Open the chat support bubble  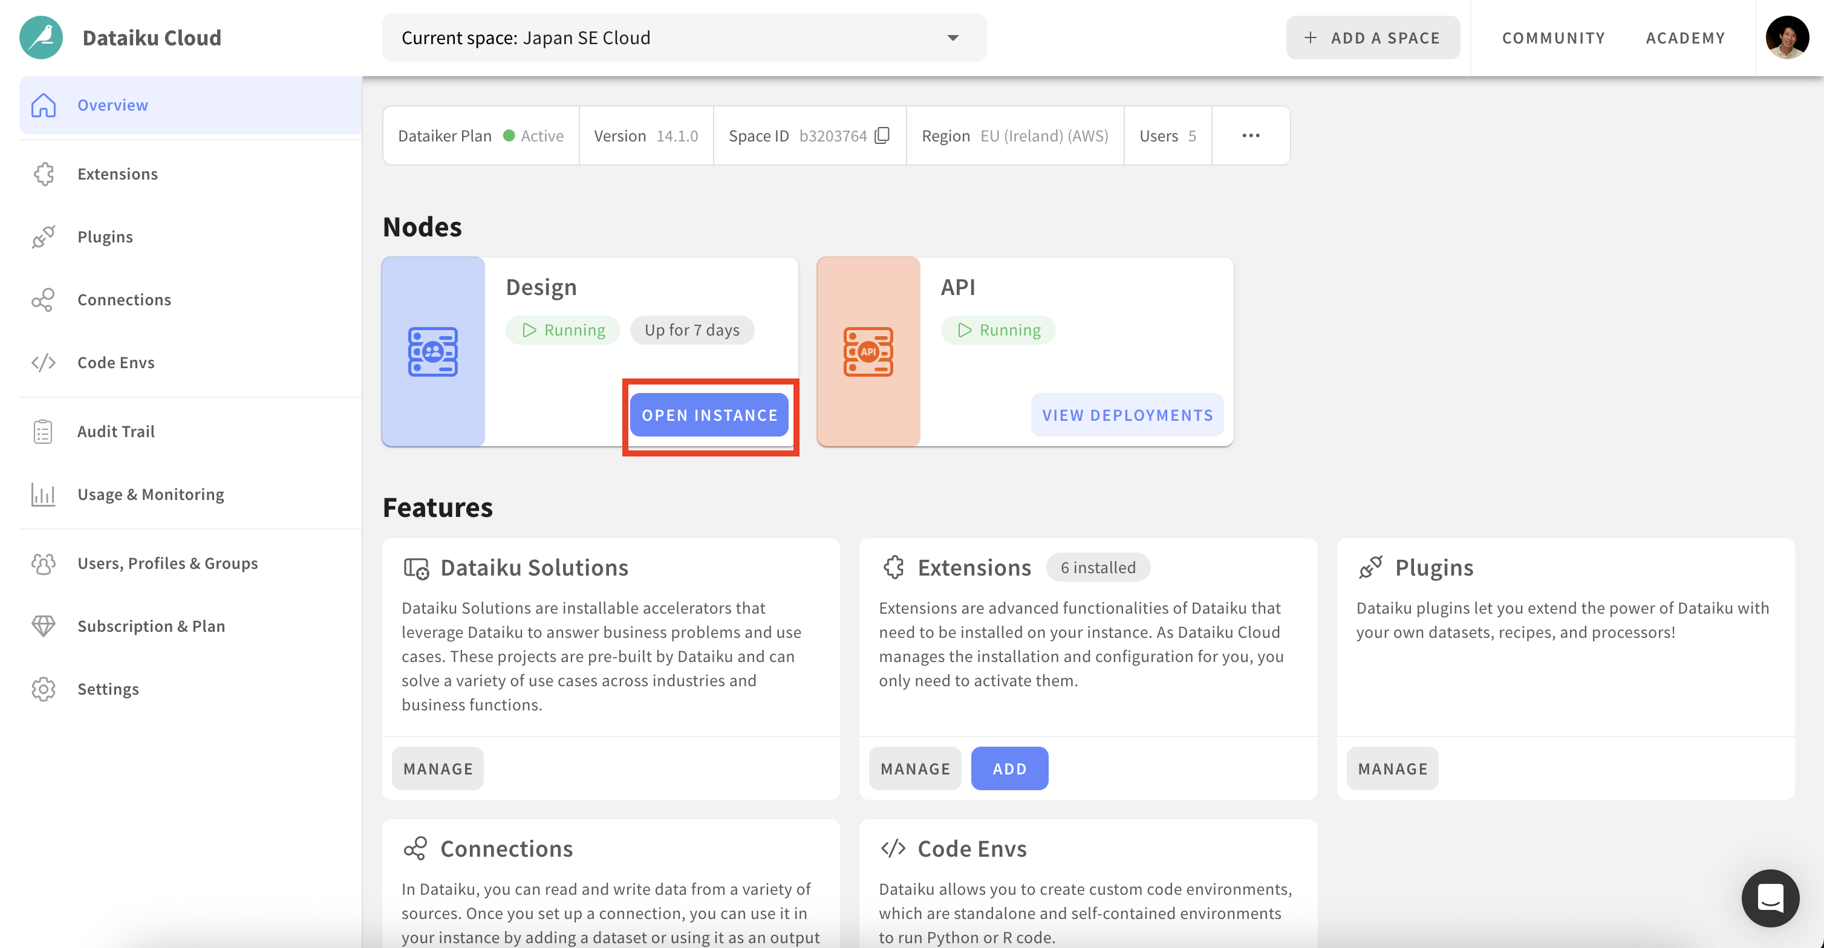coord(1770,898)
